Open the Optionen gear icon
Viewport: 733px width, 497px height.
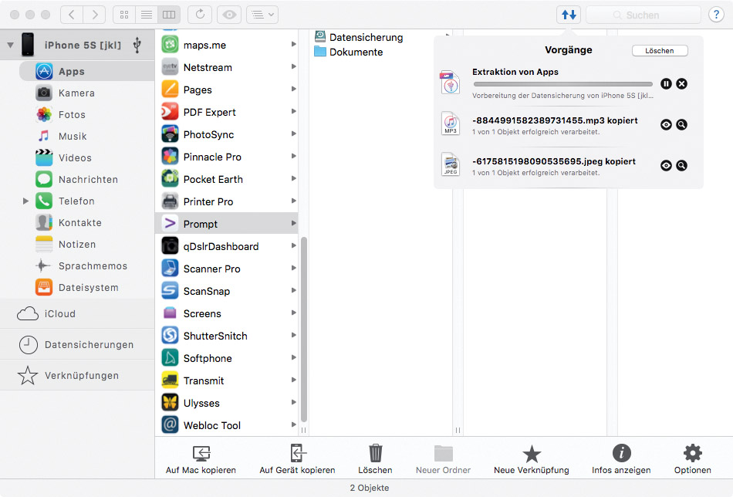[692, 454]
